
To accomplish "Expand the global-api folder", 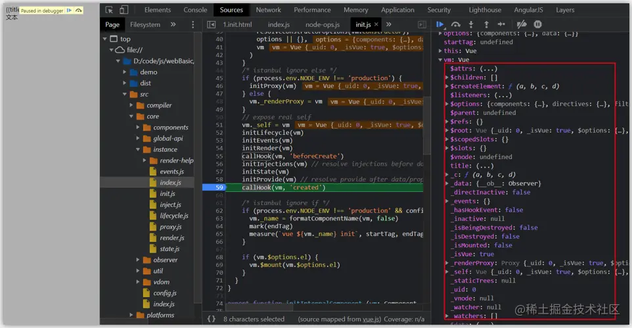I will 138,139.
